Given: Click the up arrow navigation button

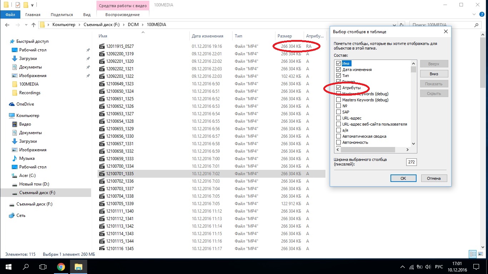Looking at the screenshot, I should pos(34,25).
